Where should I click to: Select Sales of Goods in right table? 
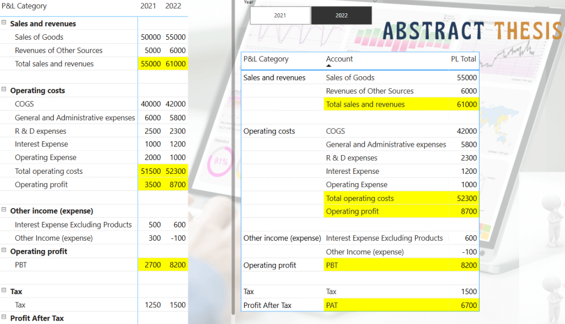click(x=350, y=78)
